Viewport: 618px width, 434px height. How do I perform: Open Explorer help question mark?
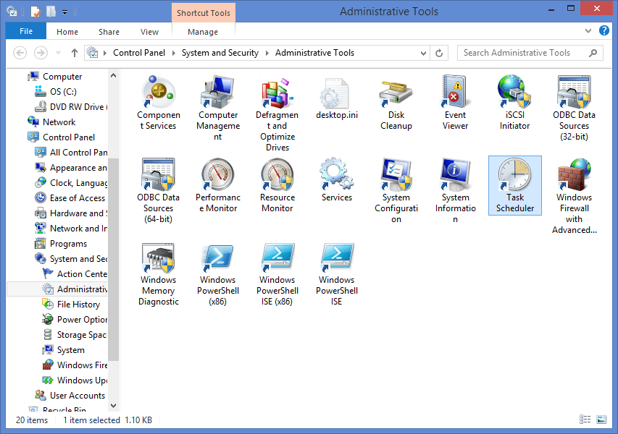604,30
